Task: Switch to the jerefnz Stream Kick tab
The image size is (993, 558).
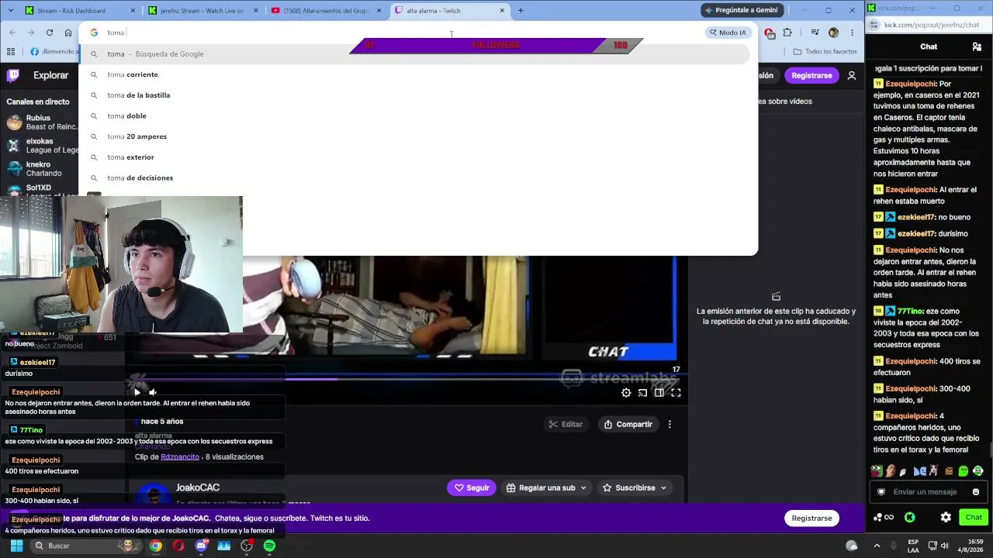Action: click(x=203, y=11)
